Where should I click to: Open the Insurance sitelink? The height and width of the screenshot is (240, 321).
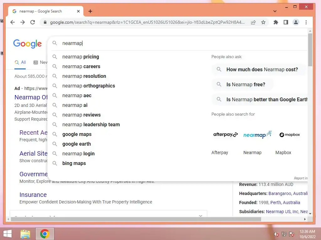click(33, 195)
